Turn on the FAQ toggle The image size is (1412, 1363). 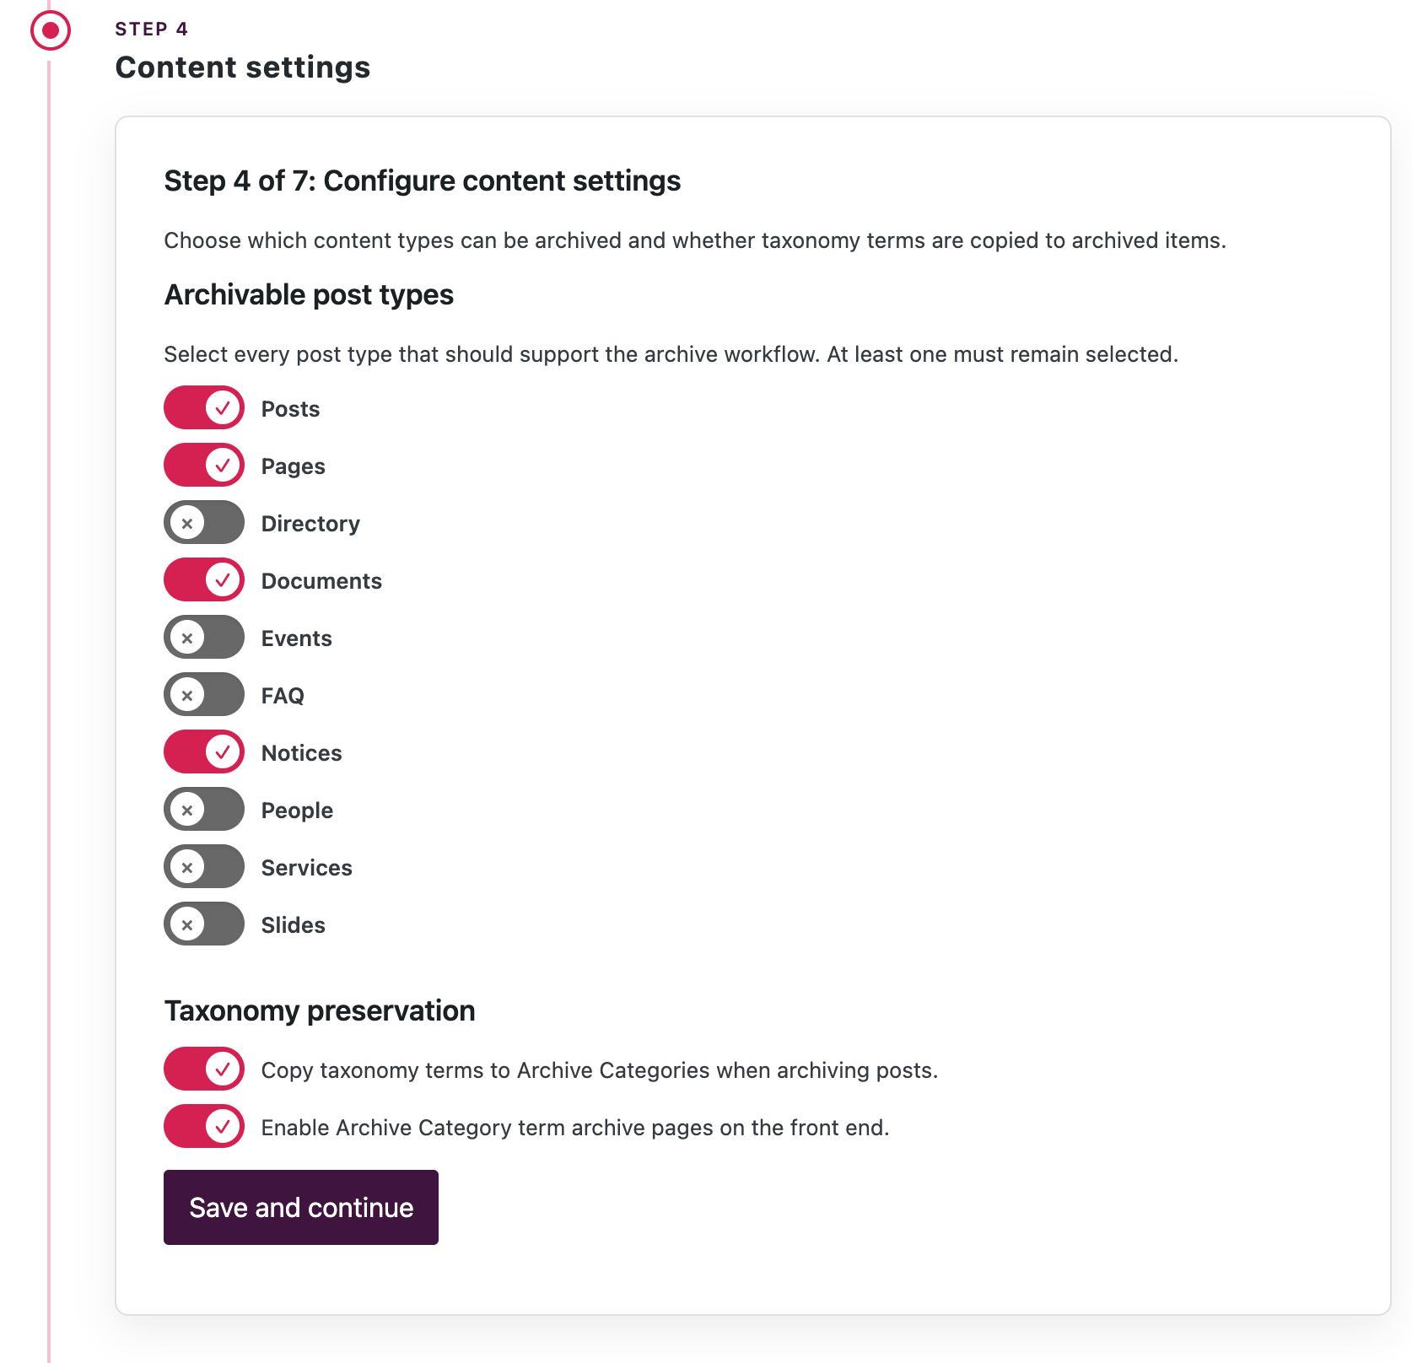pyautogui.click(x=203, y=694)
